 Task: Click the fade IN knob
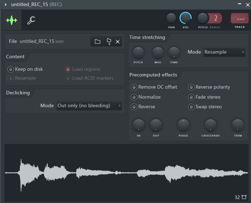[x=139, y=125]
